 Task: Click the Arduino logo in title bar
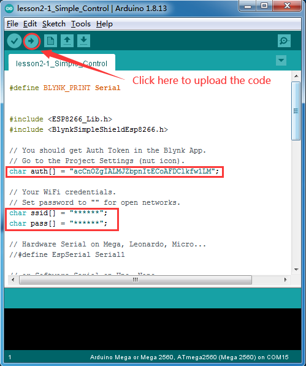coord(9,9)
